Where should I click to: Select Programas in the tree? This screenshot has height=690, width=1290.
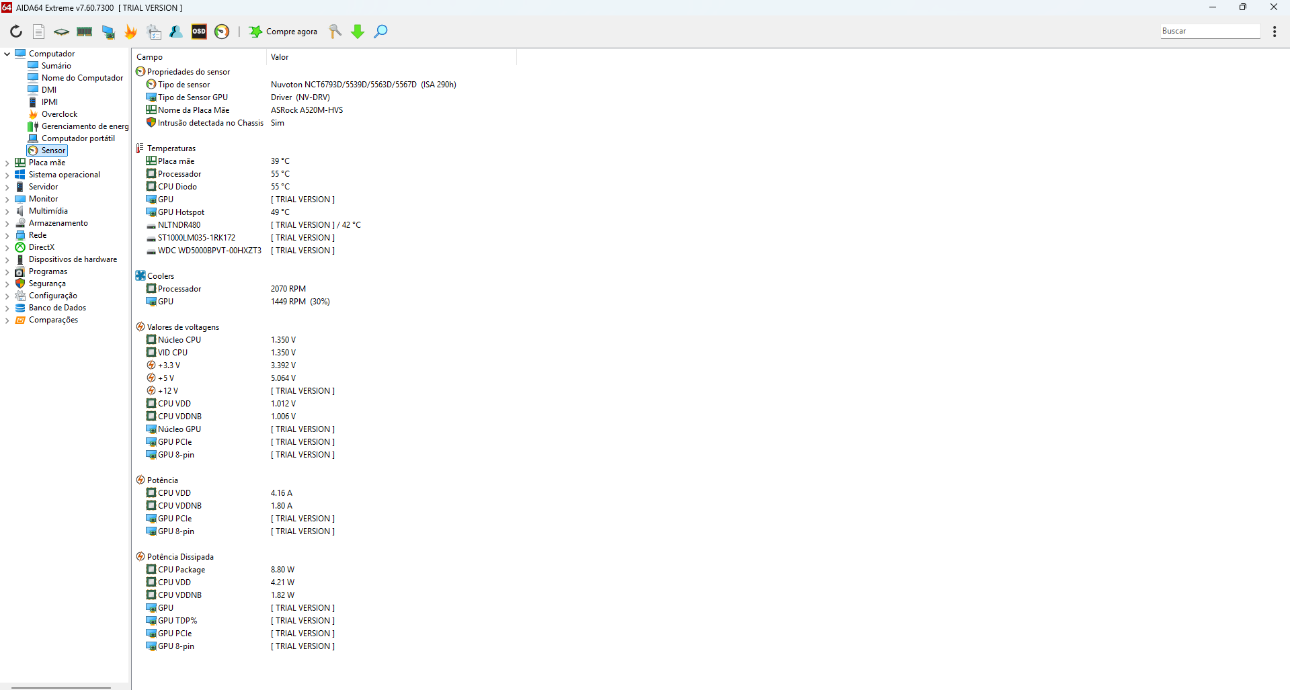coord(41,271)
